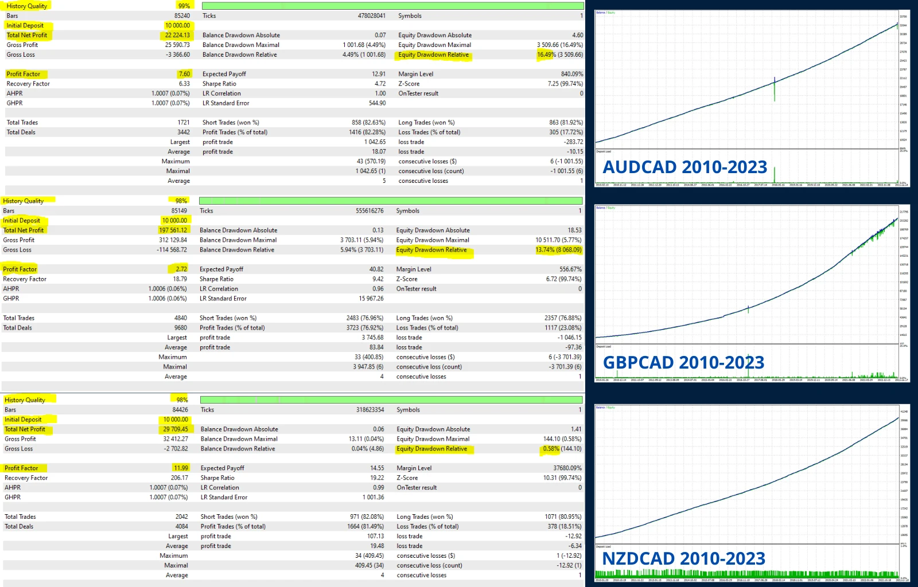Viewport: 918px width, 587px height.
Task: Click the NZDCAD 2010-2023 chart title
Action: pyautogui.click(x=683, y=558)
